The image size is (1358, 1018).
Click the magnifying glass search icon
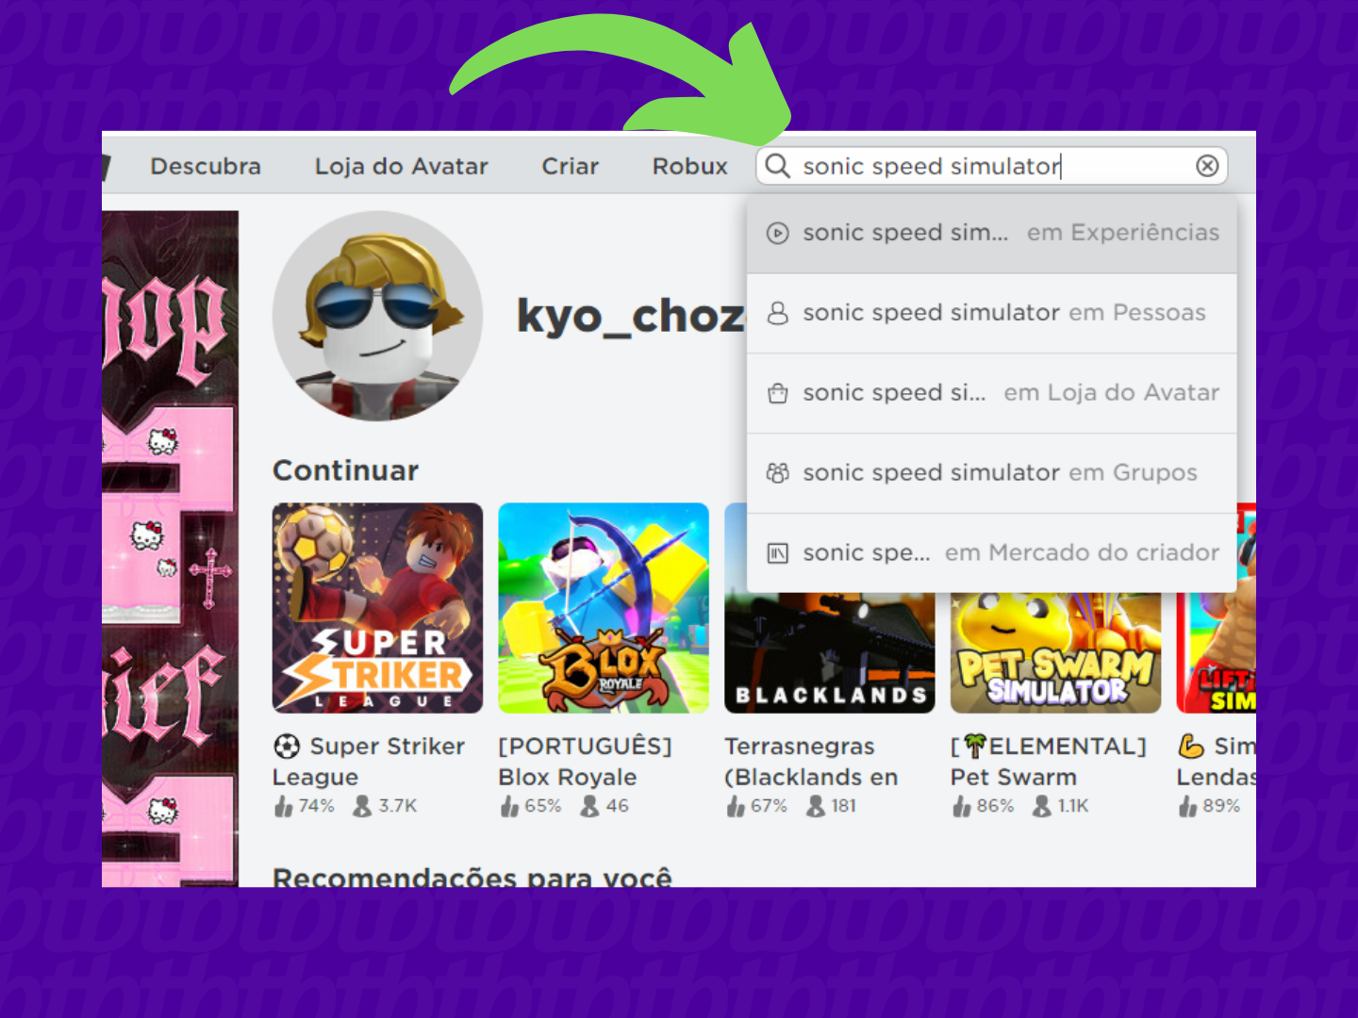pos(777,166)
